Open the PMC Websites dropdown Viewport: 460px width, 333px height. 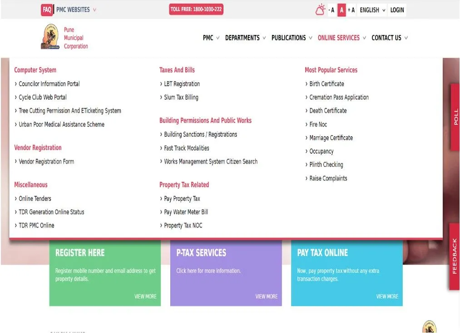[76, 10]
